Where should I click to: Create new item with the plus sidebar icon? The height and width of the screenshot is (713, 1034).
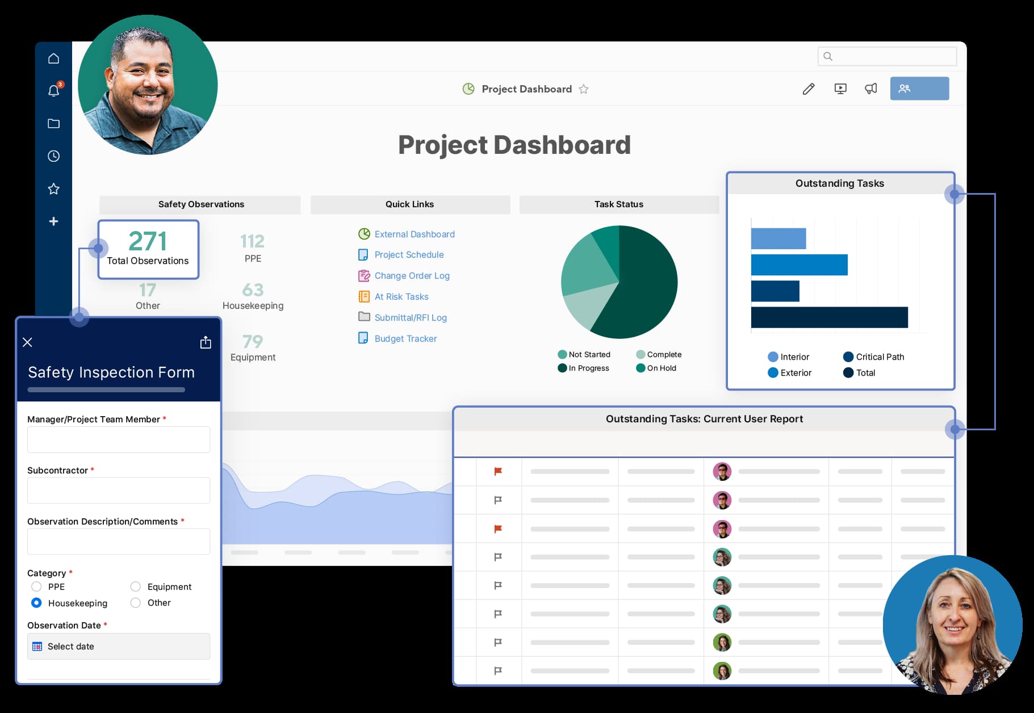53,221
